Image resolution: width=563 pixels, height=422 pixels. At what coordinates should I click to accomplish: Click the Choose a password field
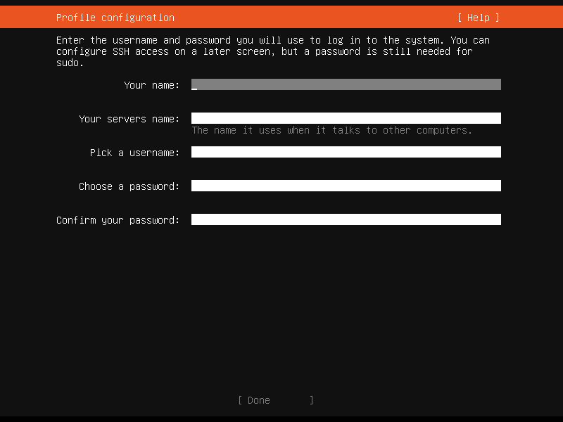[x=345, y=185]
